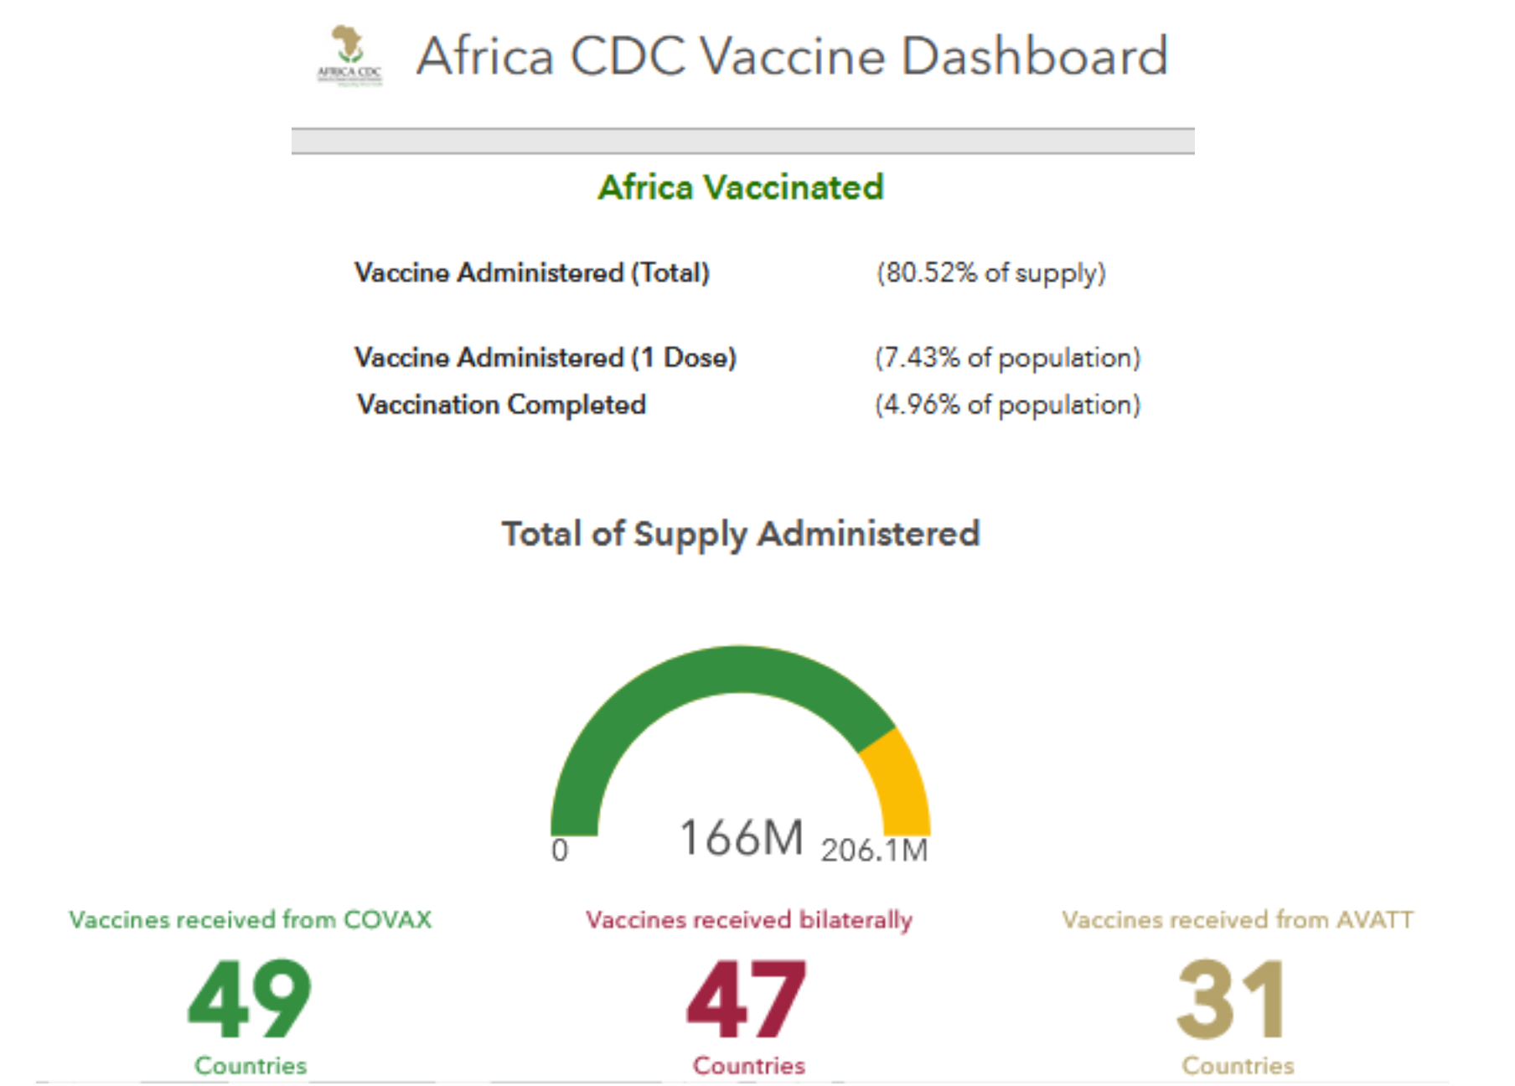This screenshot has height=1086, width=1515.
Task: Click the red 47 bilateral countries number
Action: point(747,999)
